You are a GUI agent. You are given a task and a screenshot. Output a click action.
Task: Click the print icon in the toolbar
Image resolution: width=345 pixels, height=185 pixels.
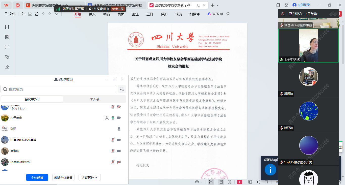(37, 14)
